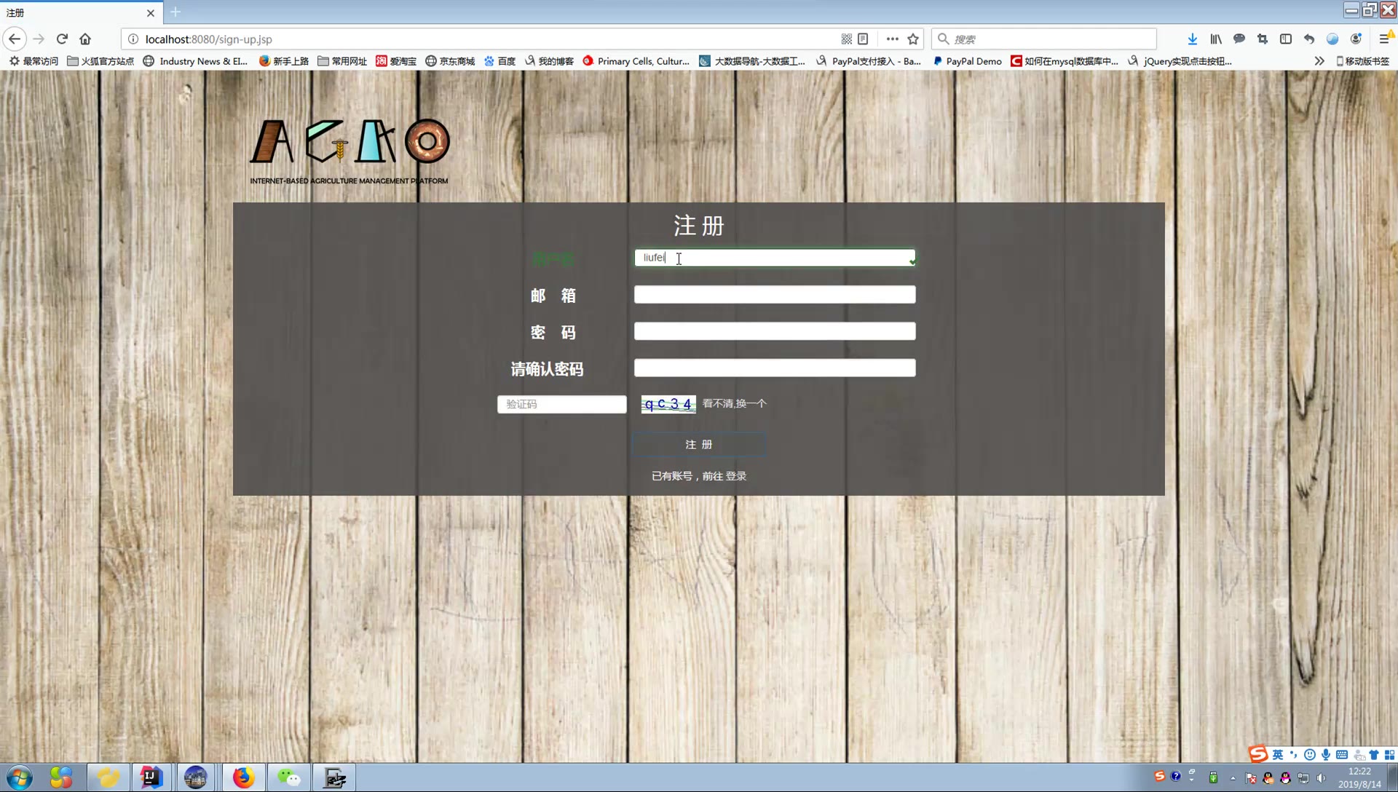Open the volume control in tray

(x=1321, y=778)
